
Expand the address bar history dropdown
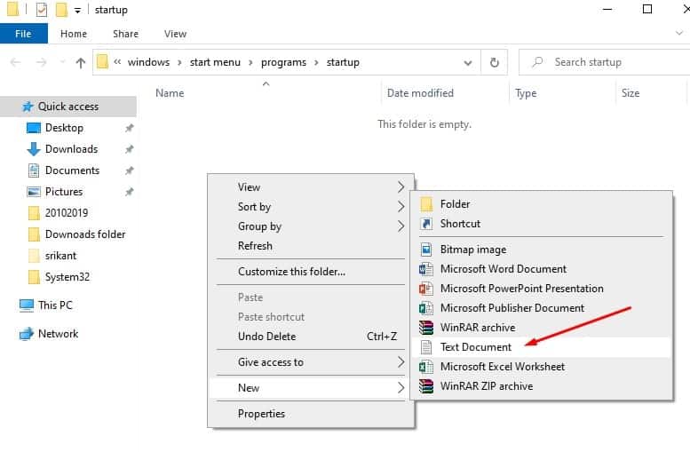click(467, 62)
